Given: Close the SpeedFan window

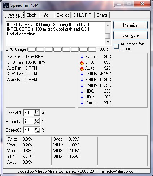Looking at the screenshot, I should [x=142, y=4].
